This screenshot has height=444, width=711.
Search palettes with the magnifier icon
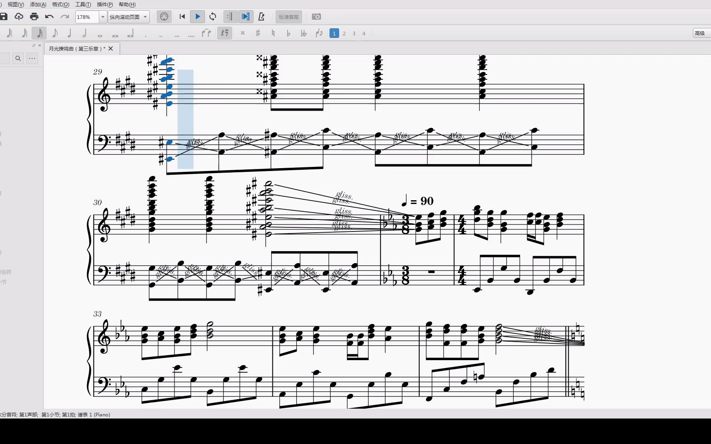click(18, 58)
